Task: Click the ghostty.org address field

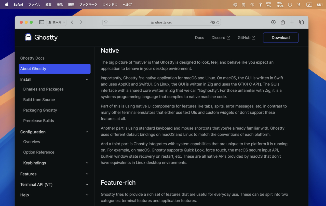Action: click(x=161, y=22)
